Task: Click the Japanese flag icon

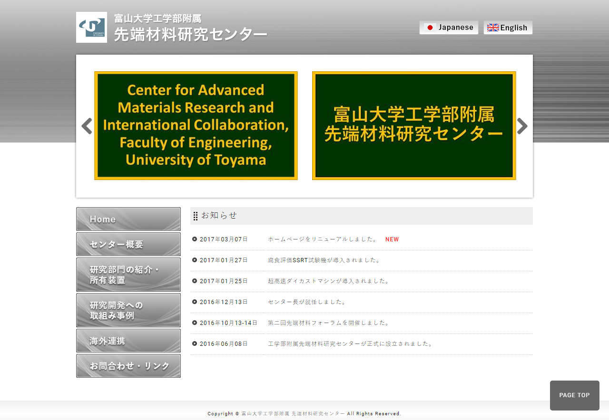Action: coord(430,28)
